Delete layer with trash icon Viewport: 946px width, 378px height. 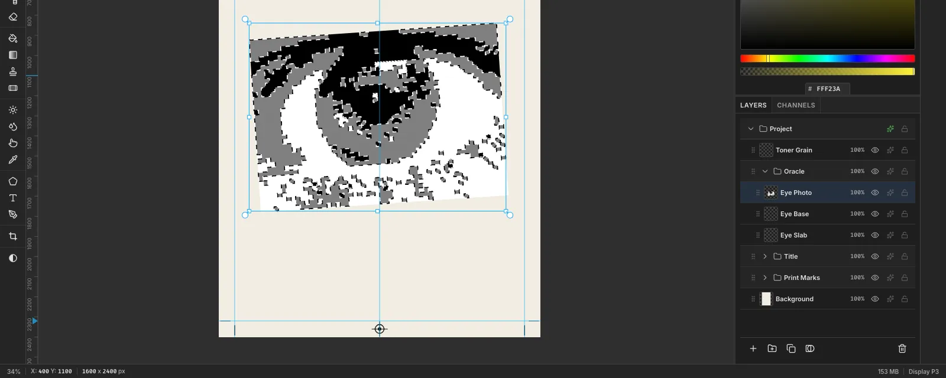coord(902,348)
